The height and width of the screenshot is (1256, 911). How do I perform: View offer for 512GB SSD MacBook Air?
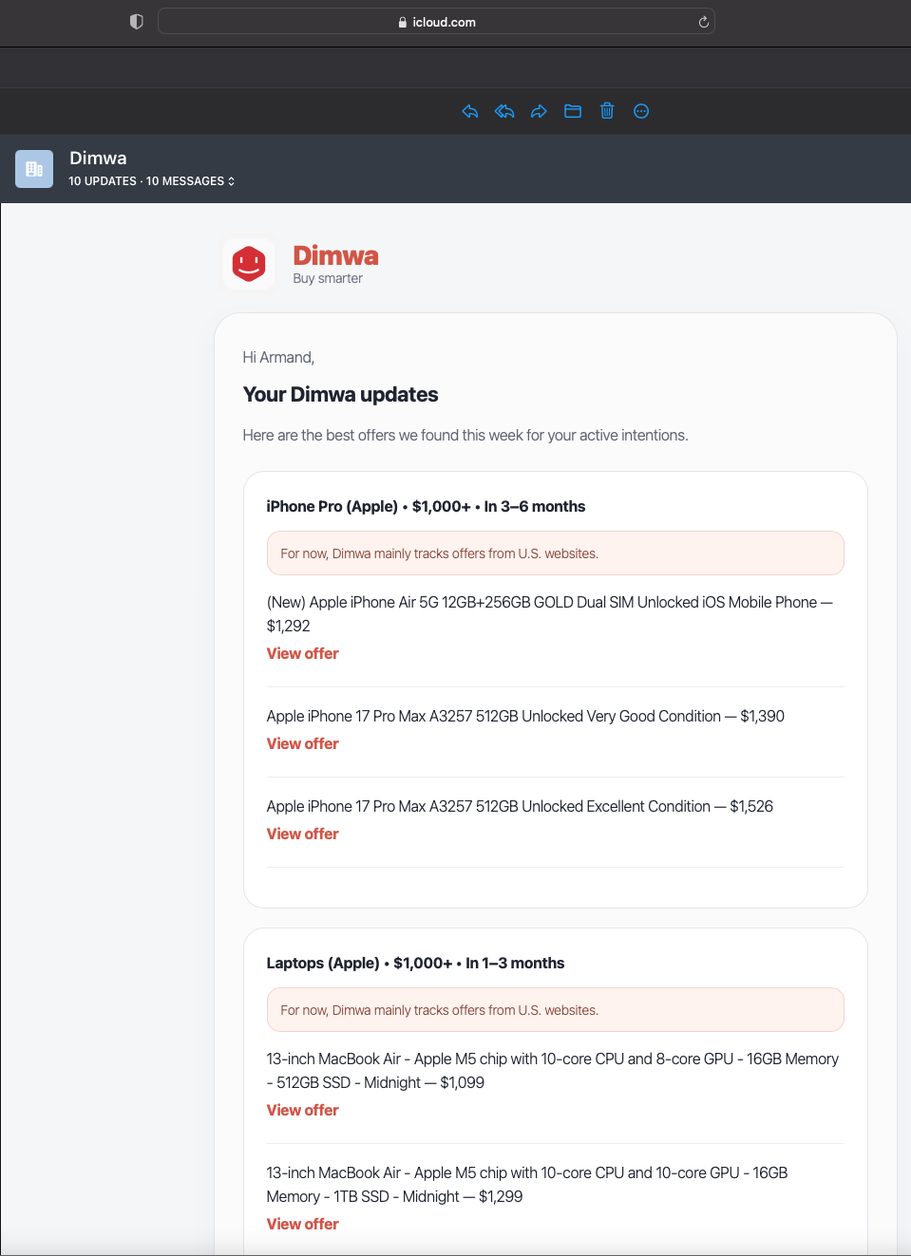pyautogui.click(x=303, y=1110)
